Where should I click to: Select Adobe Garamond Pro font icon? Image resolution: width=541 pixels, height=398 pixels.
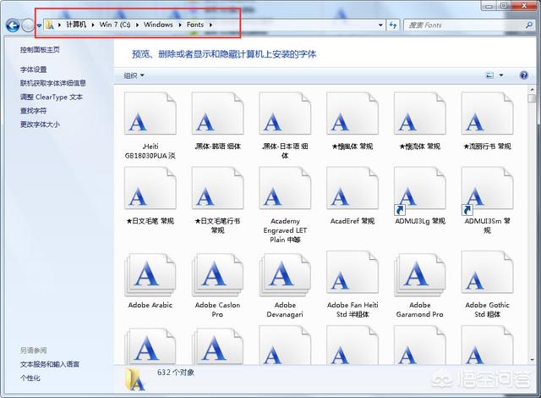(420, 274)
